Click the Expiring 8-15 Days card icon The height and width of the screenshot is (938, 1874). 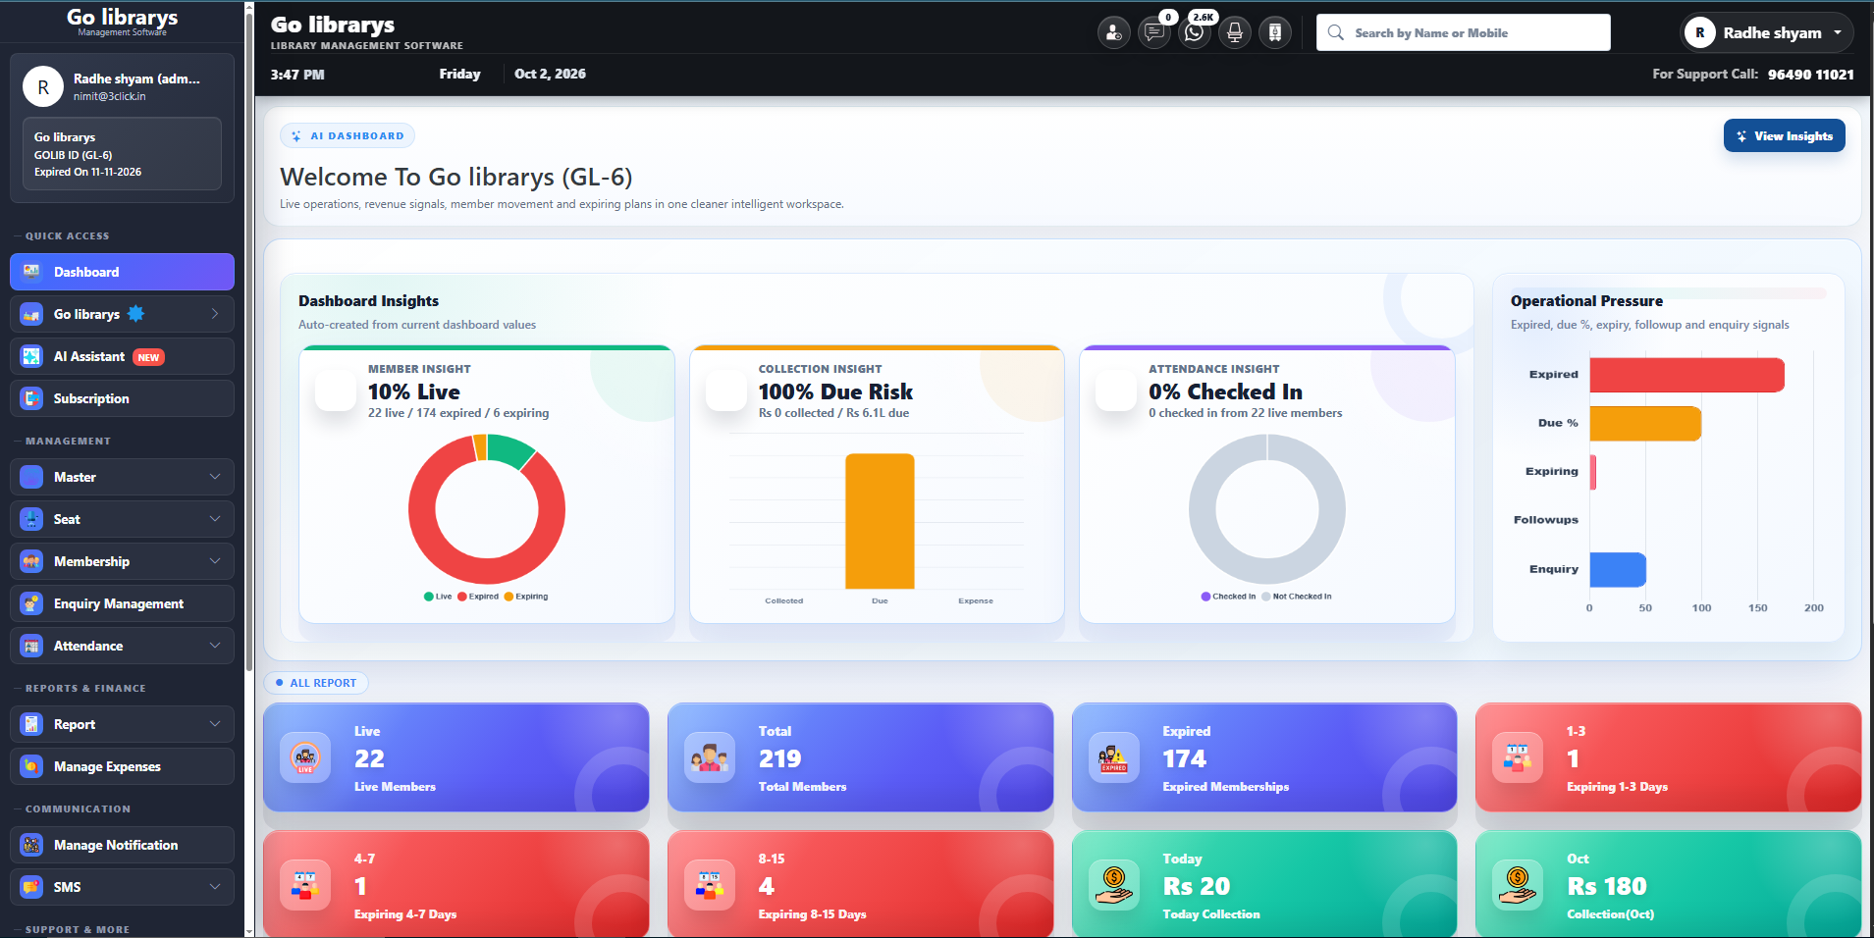pos(710,885)
